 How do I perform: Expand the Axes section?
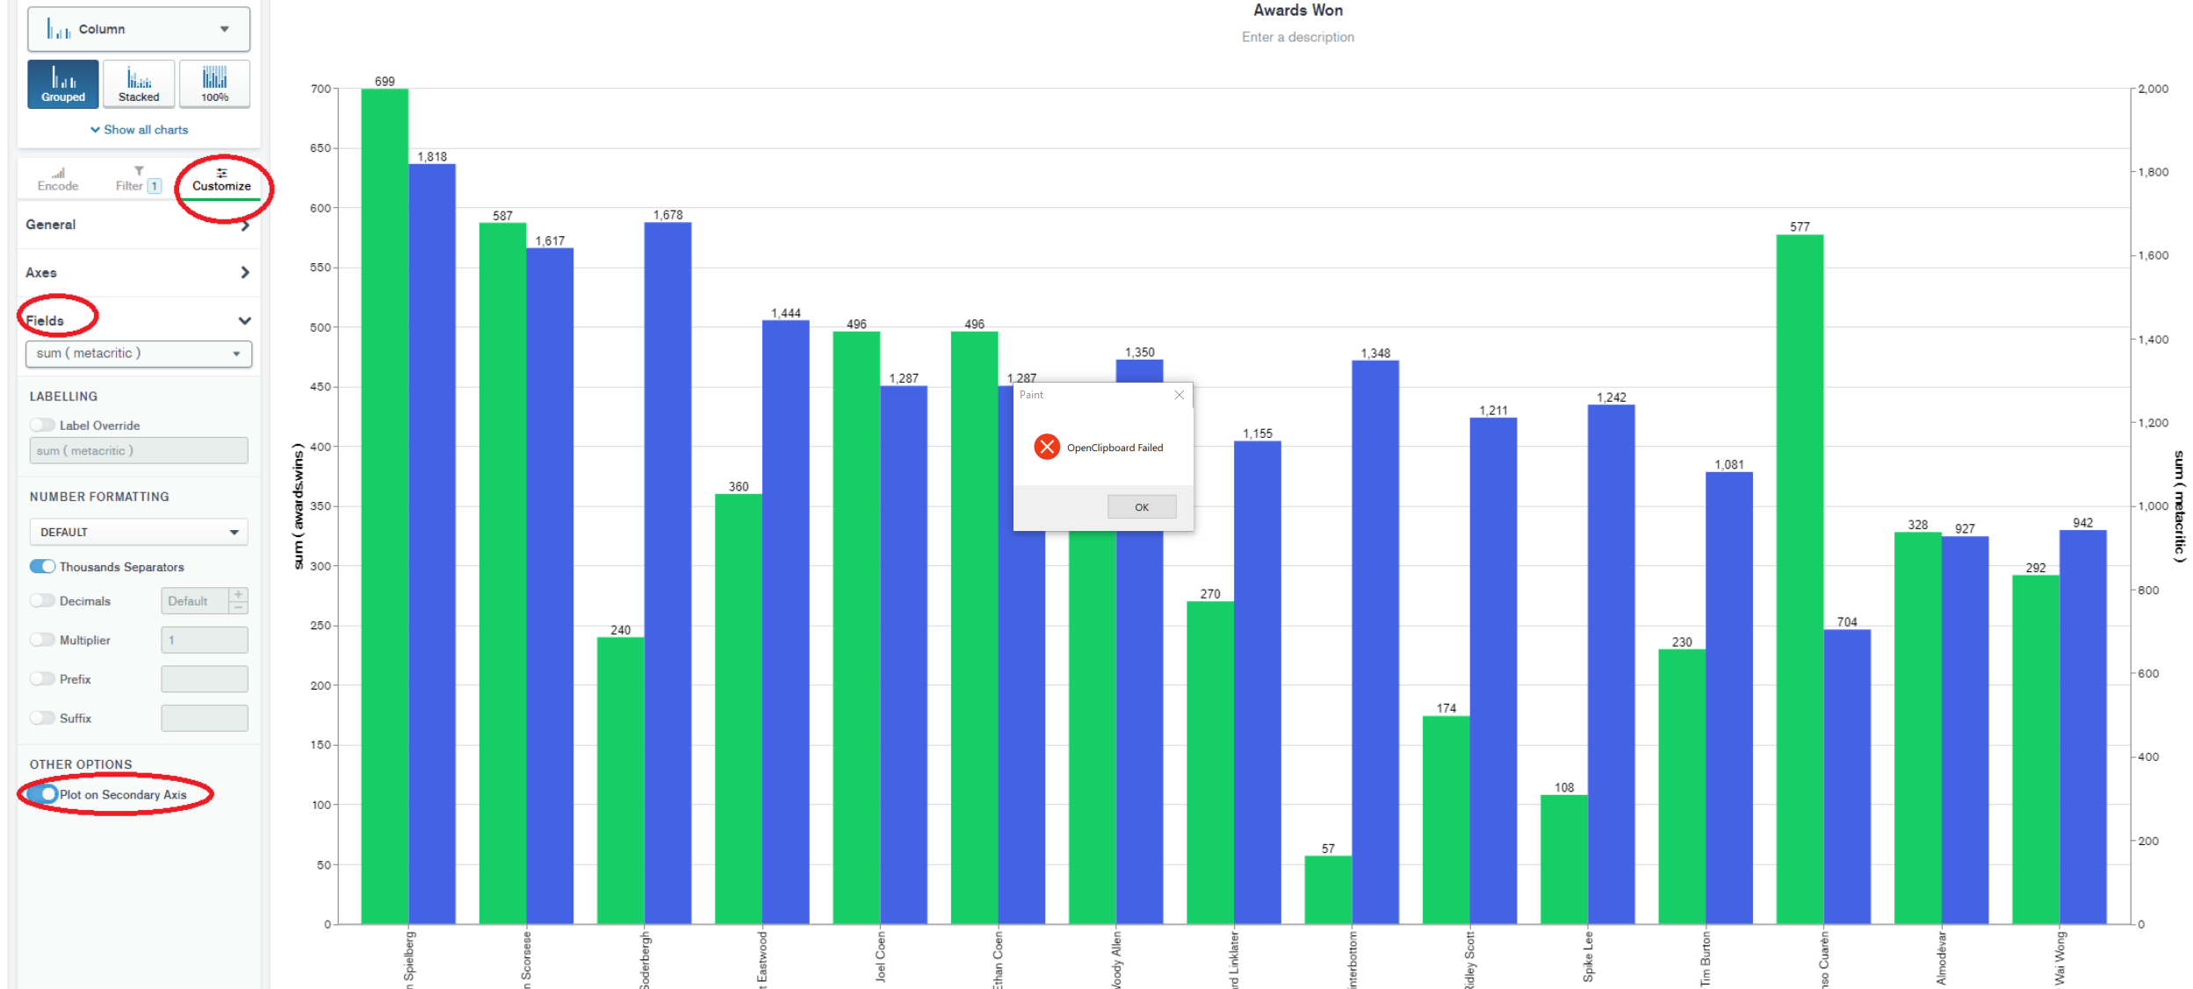tap(138, 273)
